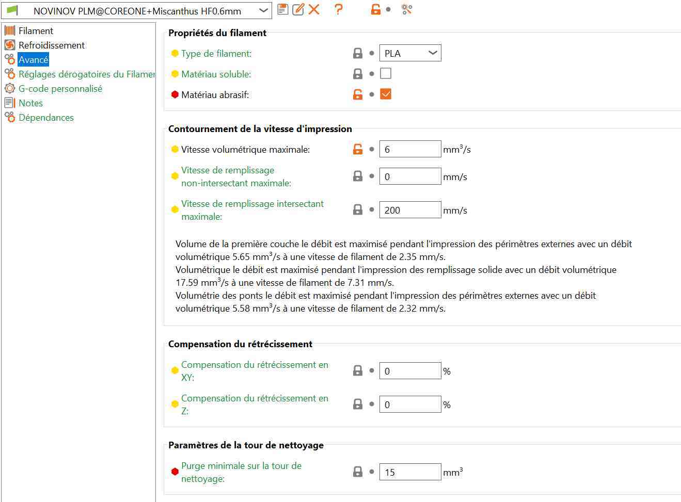This screenshot has height=502, width=681.
Task: Click the text mentioning 17.59 mm³/s flow
Action: (x=396, y=276)
